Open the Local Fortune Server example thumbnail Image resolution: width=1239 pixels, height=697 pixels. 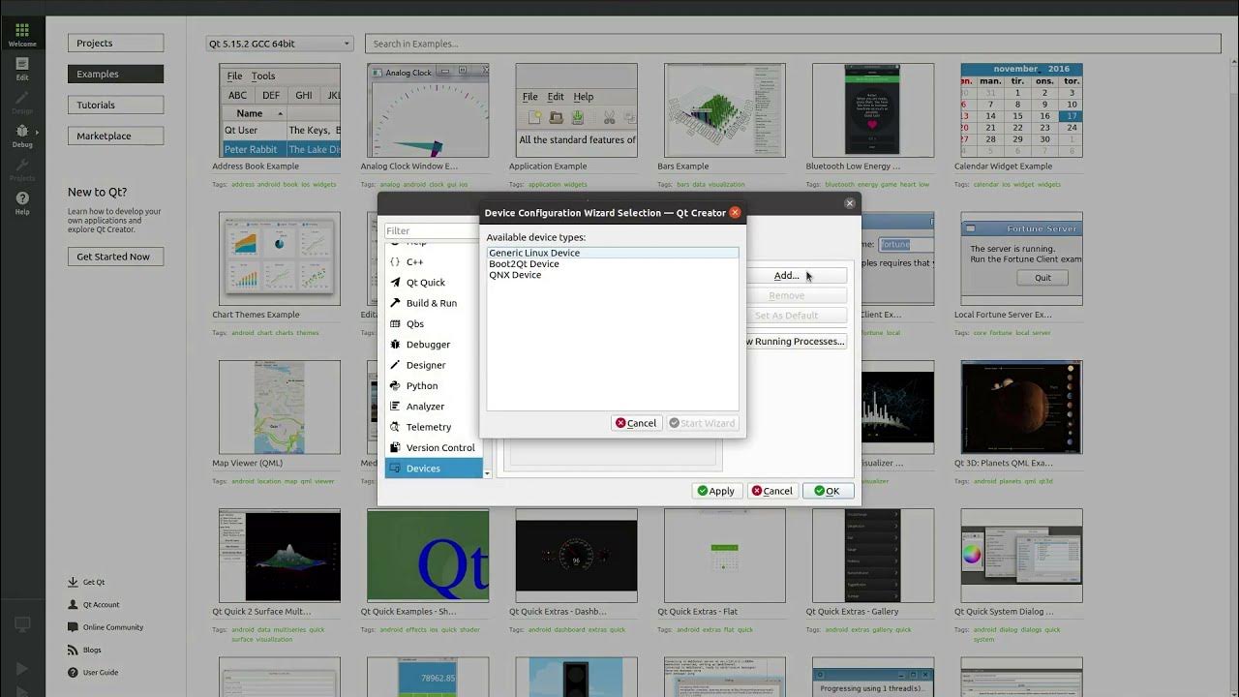pos(1021,258)
